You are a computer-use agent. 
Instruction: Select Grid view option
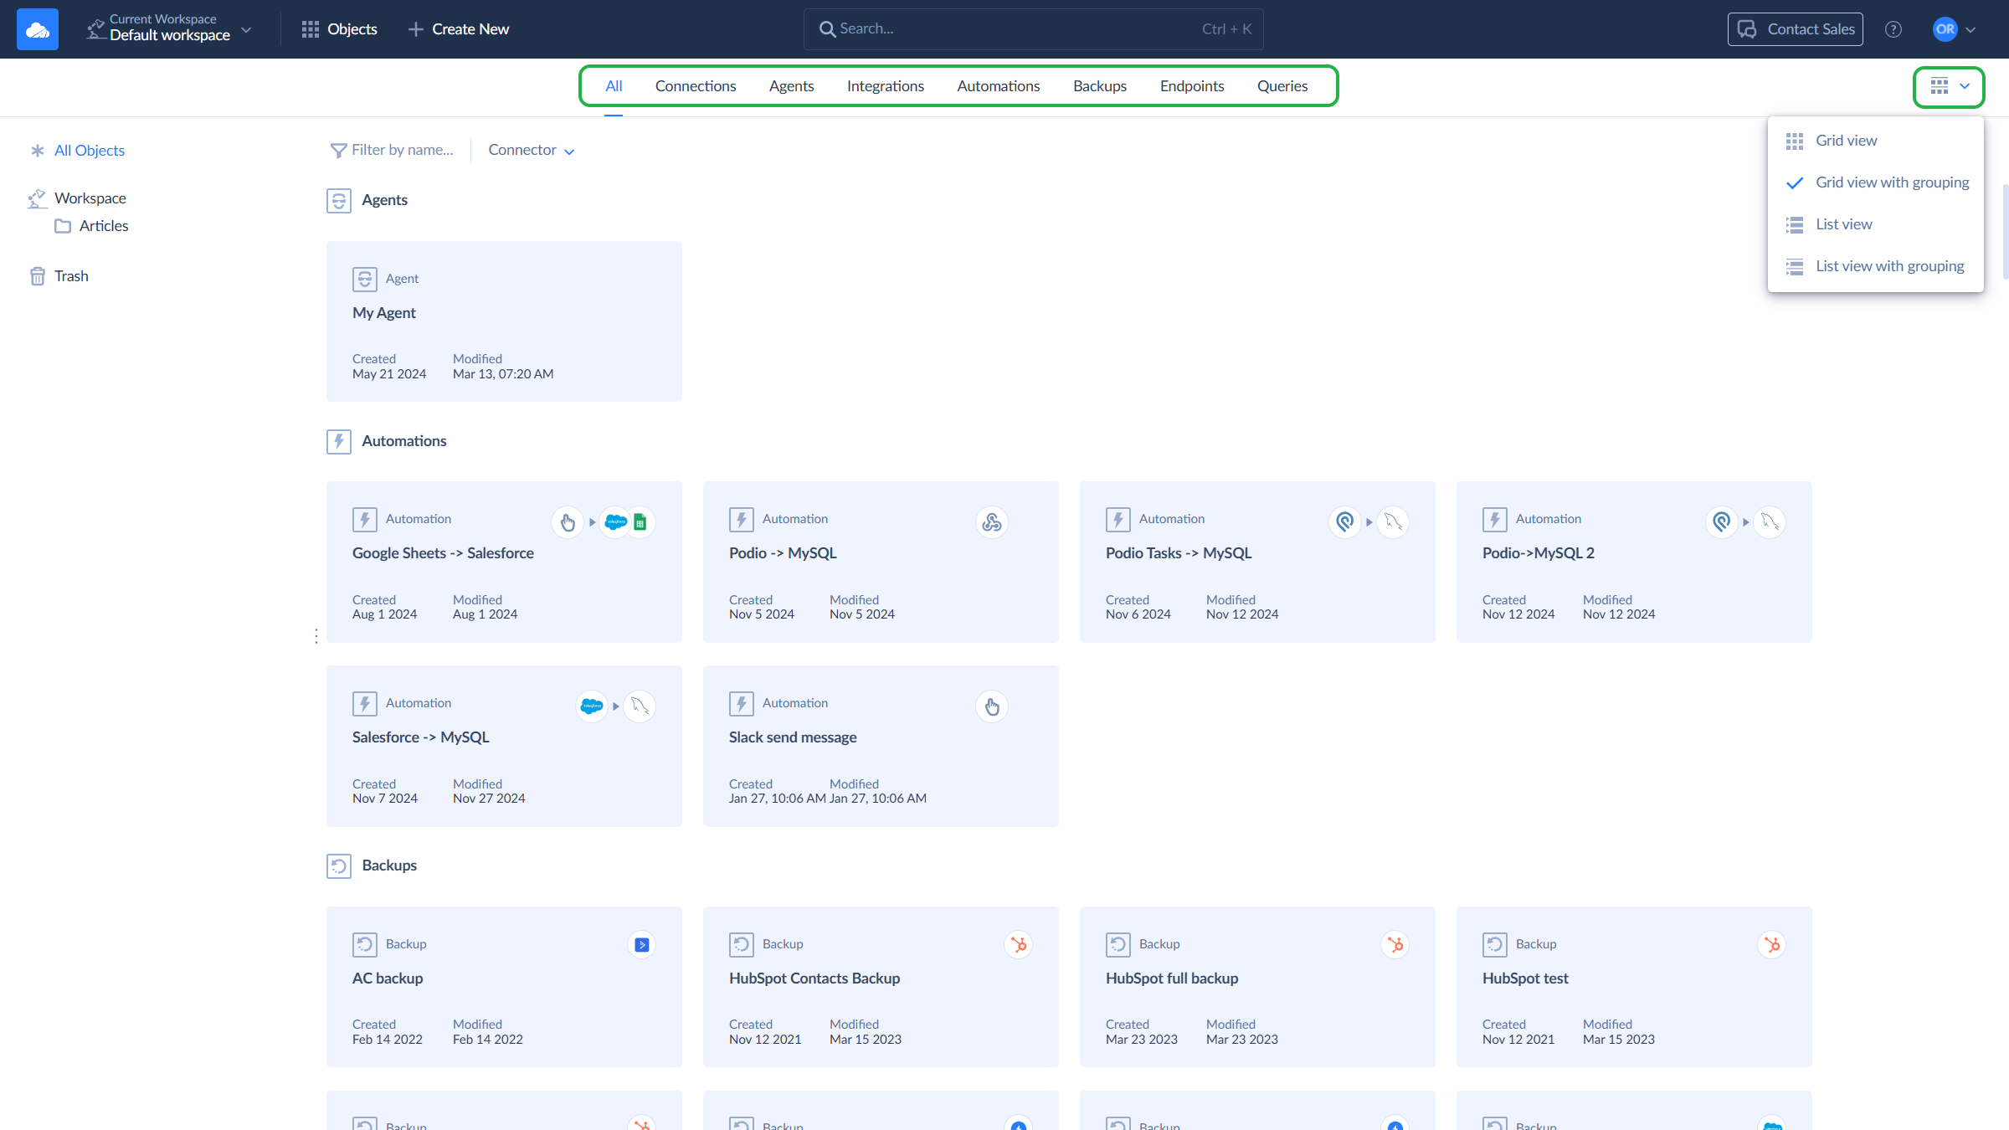click(1875, 141)
